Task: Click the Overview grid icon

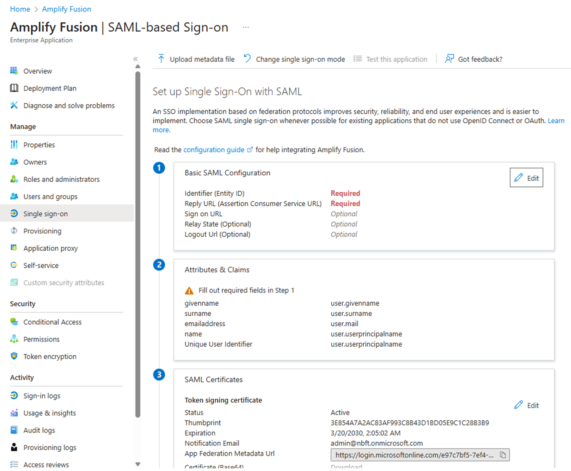Action: click(x=14, y=71)
